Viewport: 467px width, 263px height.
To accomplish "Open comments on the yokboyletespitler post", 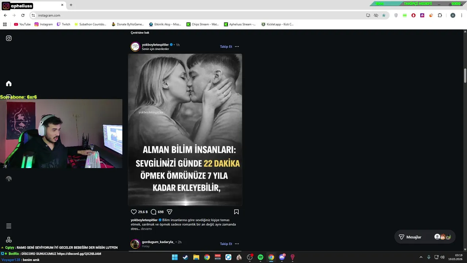I will pyautogui.click(x=154, y=212).
